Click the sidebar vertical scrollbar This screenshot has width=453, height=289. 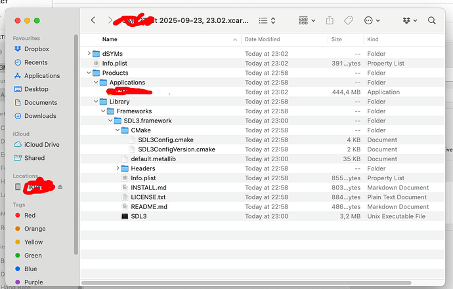pos(76,144)
